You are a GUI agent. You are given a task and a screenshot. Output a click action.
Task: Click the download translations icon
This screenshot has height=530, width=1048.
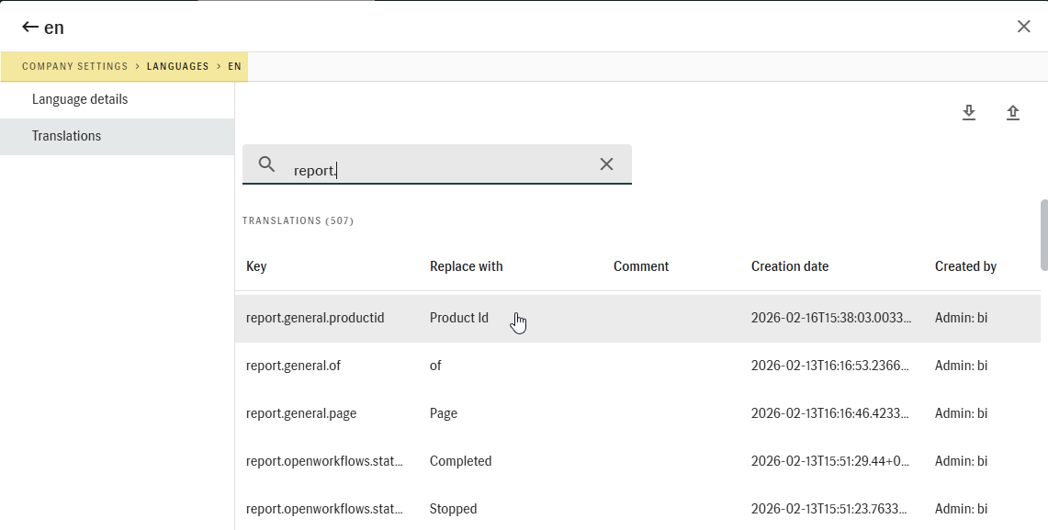[968, 113]
